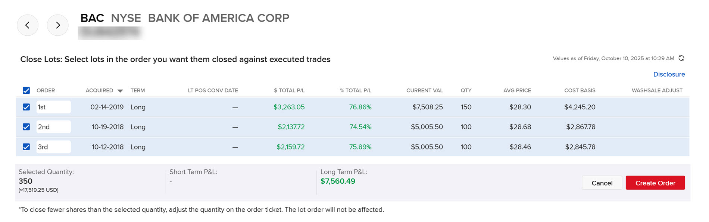The width and height of the screenshot is (709, 222).
Task: Refresh the lot values timestamp
Action: click(681, 58)
